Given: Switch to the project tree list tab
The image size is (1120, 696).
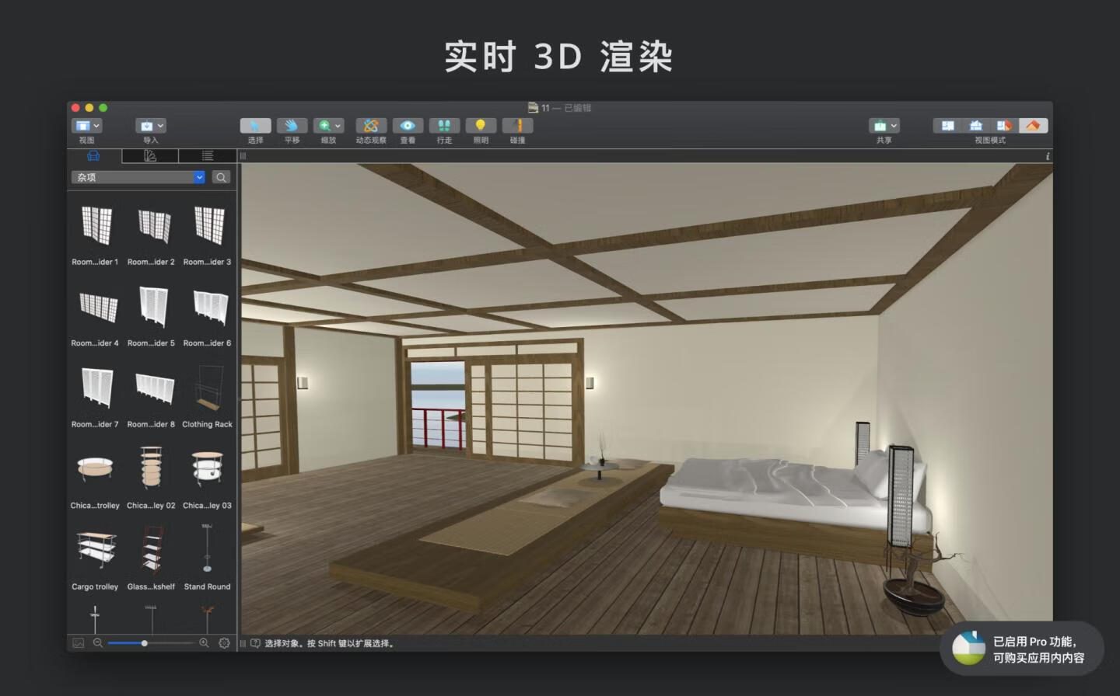Looking at the screenshot, I should click(x=207, y=156).
